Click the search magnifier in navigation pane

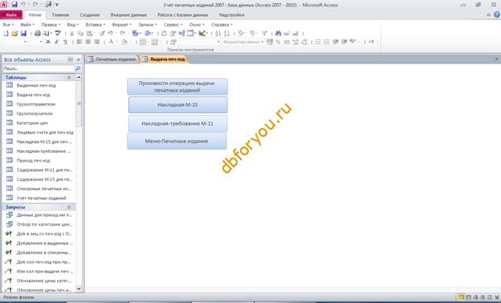click(x=78, y=68)
